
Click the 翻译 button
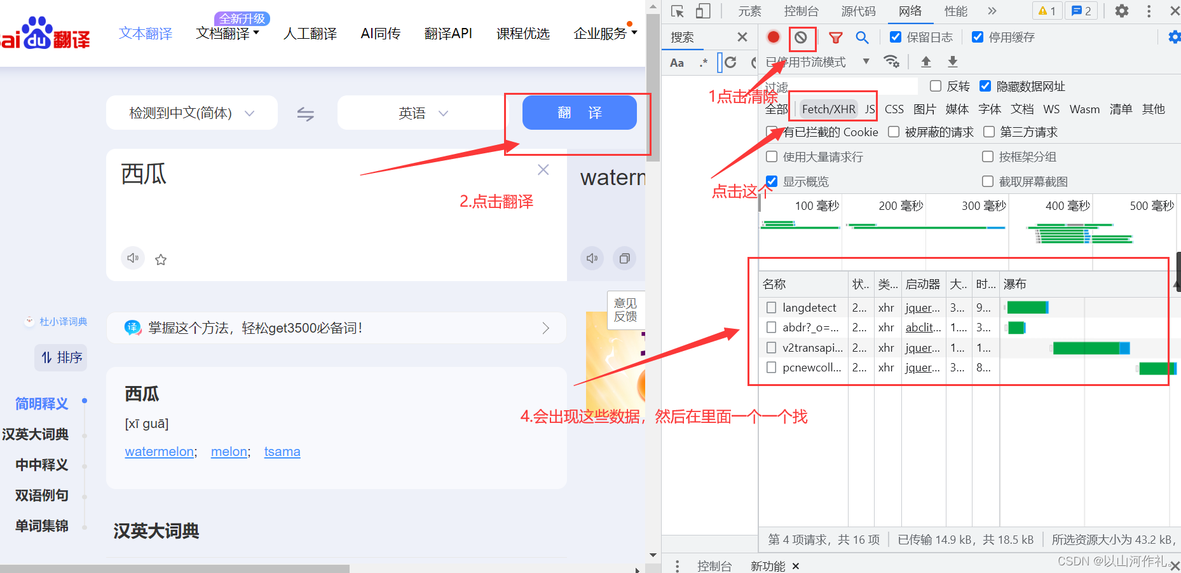(x=579, y=113)
